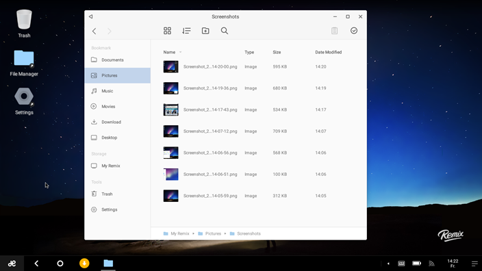This screenshot has height=271, width=482.
Task: Check the battery status icon
Action: tap(416, 263)
